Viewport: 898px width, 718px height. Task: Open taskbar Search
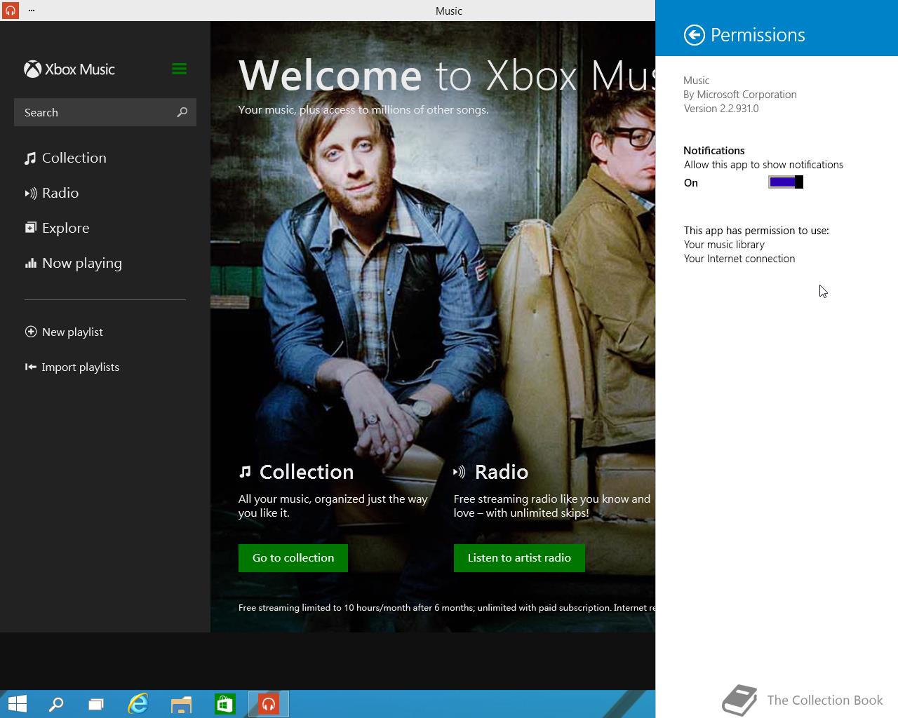point(55,704)
